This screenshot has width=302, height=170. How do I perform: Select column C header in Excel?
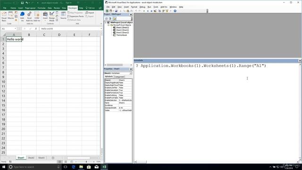(x=44, y=34)
